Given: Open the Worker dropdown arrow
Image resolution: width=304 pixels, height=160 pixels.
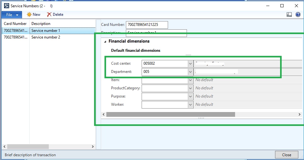Looking at the screenshot, I should click(x=190, y=104).
